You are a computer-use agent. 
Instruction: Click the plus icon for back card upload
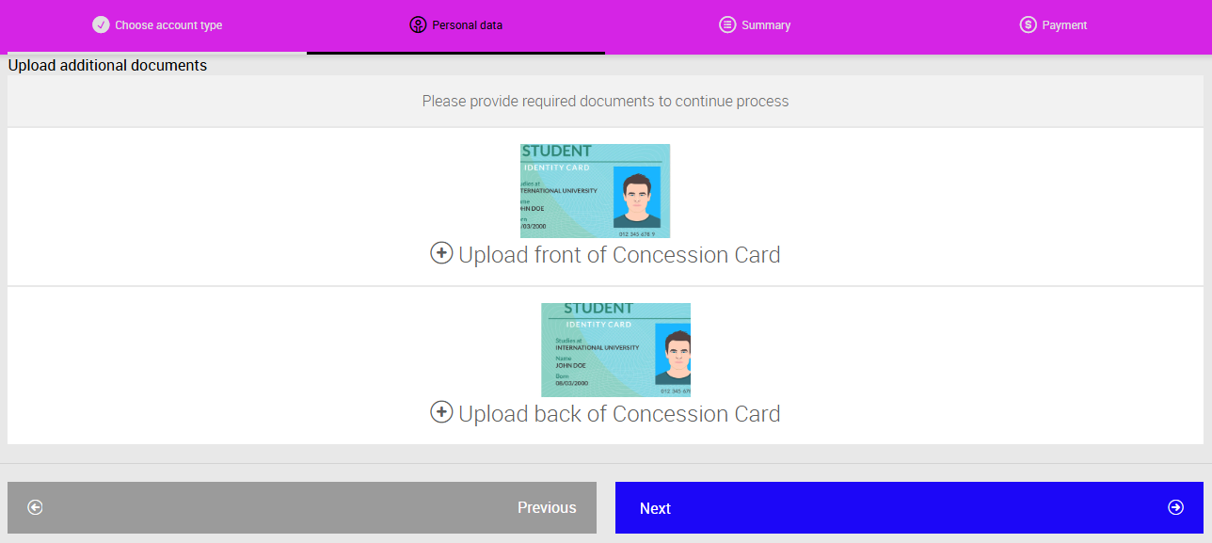pos(441,412)
